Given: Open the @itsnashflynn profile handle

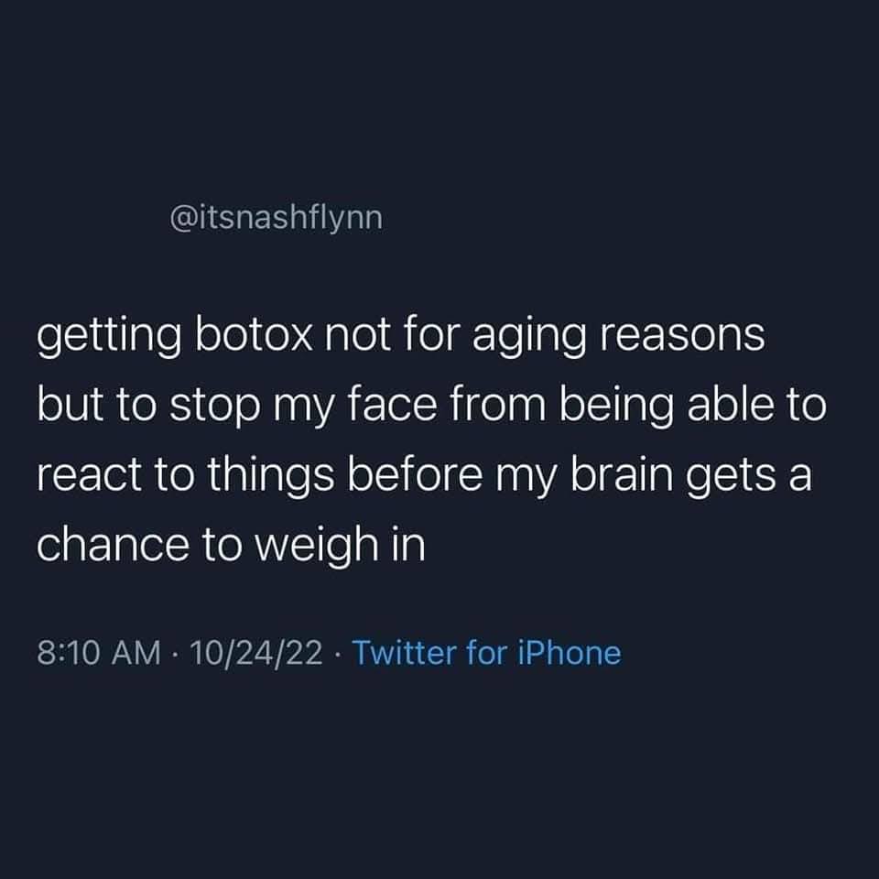Looking at the screenshot, I should click(x=276, y=219).
